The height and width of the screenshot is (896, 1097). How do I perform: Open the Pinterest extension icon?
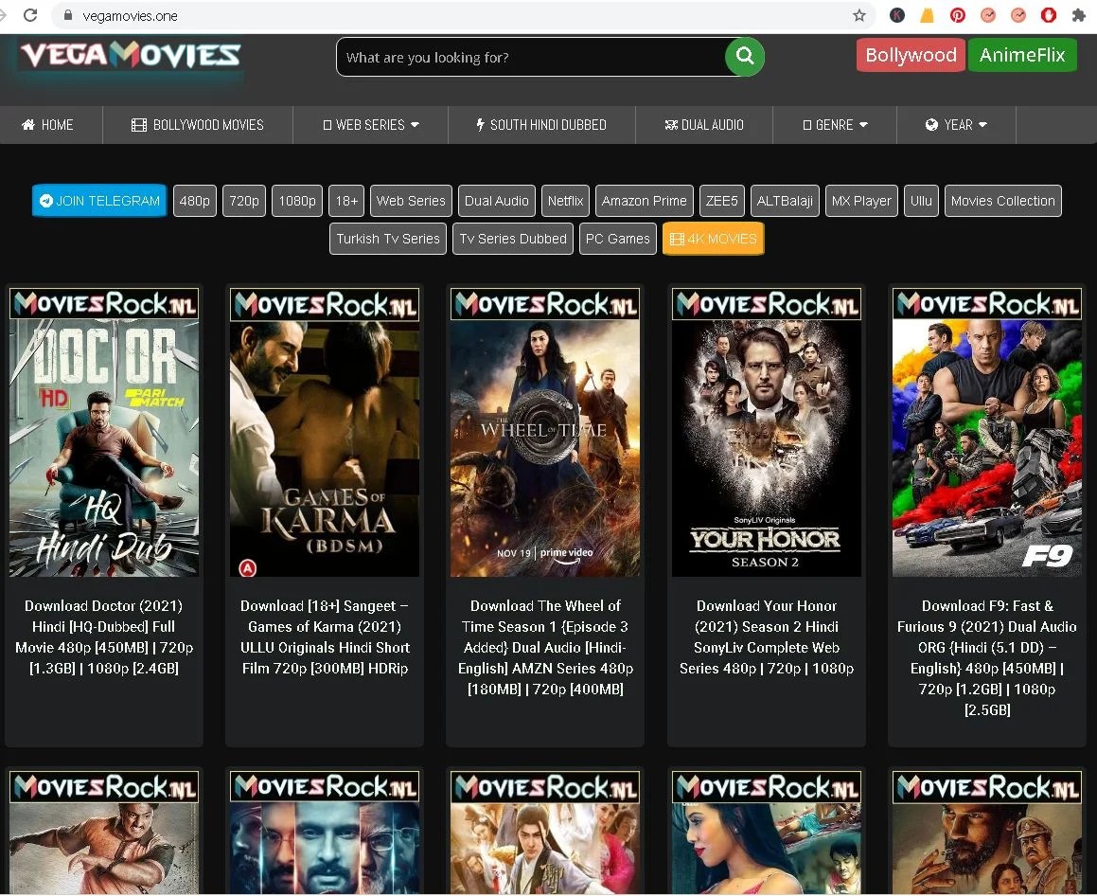tap(958, 15)
